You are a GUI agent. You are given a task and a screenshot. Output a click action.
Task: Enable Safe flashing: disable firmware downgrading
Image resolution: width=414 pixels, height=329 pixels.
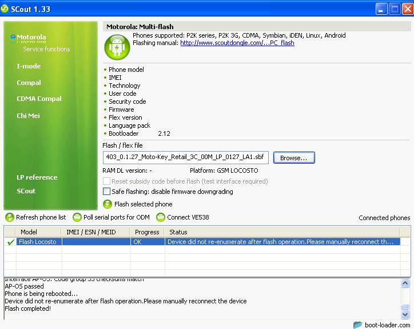click(106, 192)
